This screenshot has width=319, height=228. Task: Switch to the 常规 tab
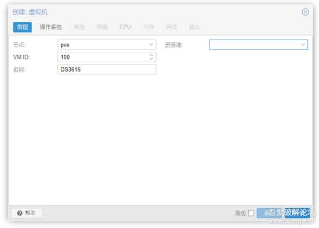click(23, 27)
